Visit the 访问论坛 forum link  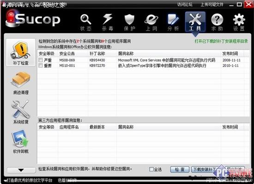click(185, 4)
